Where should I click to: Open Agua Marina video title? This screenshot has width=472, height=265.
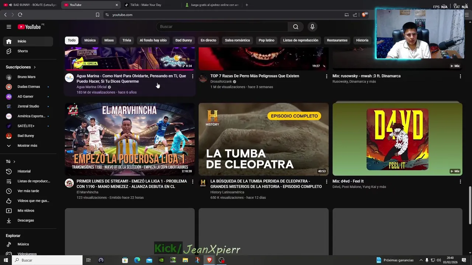coord(131,78)
